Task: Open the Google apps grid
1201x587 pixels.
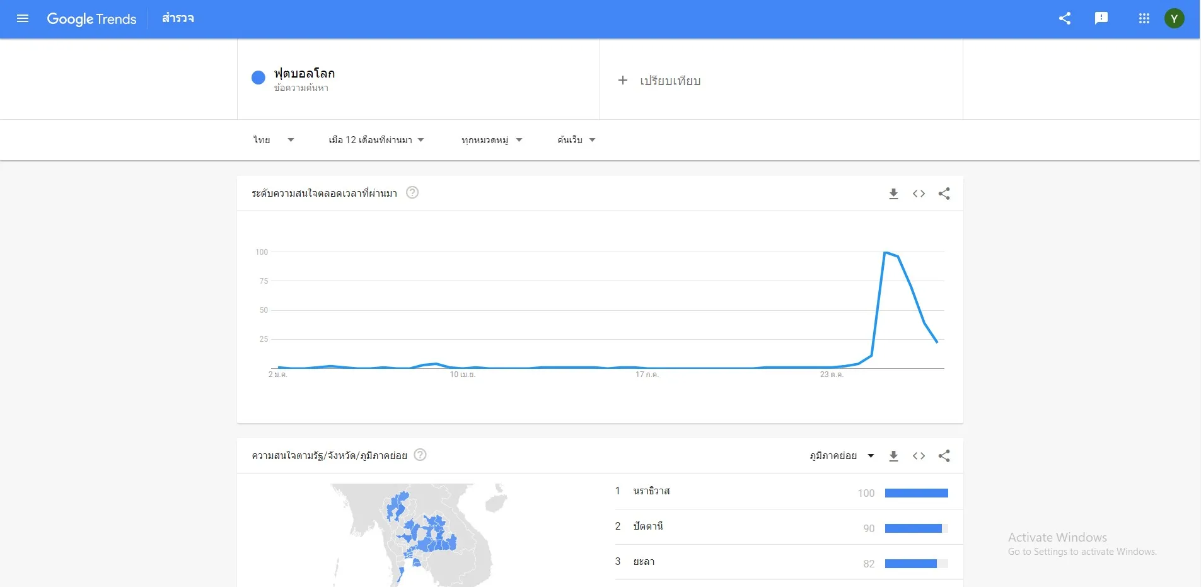Action: [x=1143, y=18]
